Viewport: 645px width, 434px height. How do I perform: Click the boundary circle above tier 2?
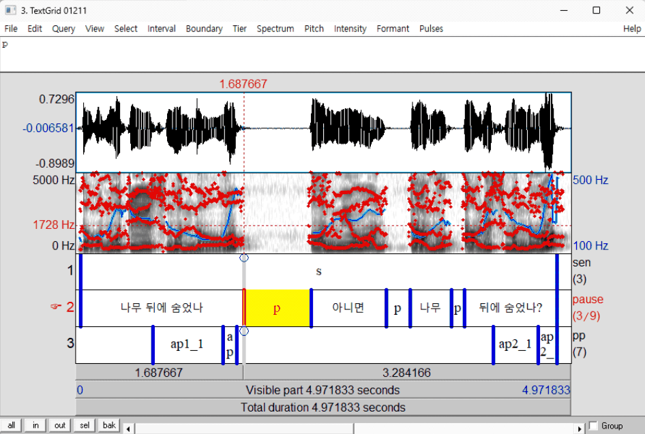[x=244, y=258]
